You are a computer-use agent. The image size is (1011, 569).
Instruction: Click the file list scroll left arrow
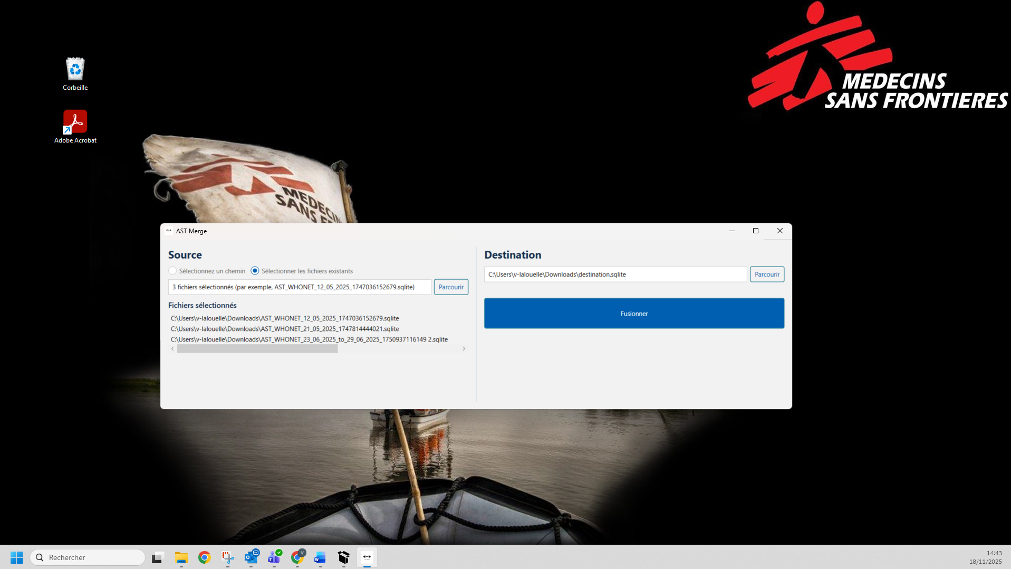172,349
